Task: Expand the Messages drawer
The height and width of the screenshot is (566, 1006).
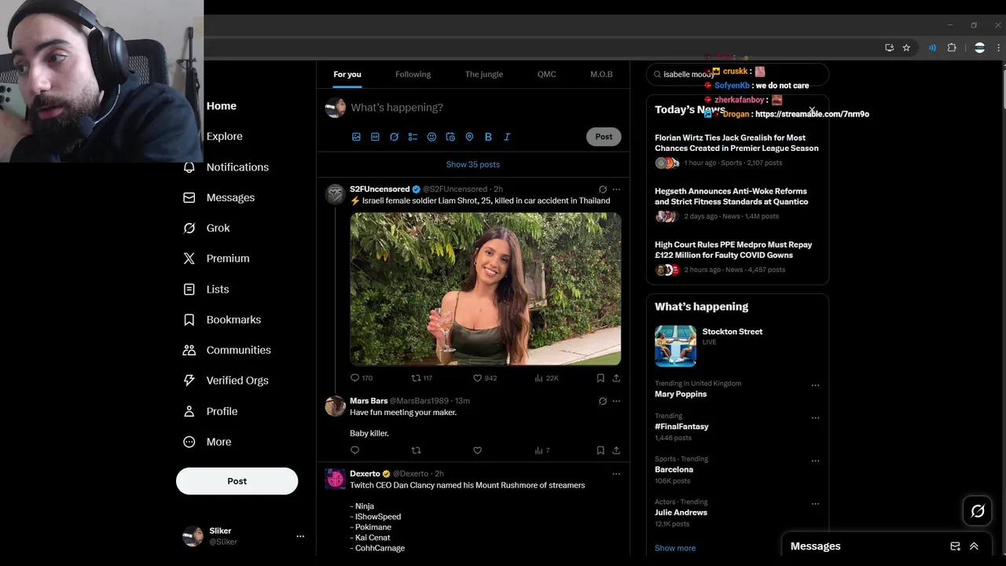Action: click(x=974, y=546)
